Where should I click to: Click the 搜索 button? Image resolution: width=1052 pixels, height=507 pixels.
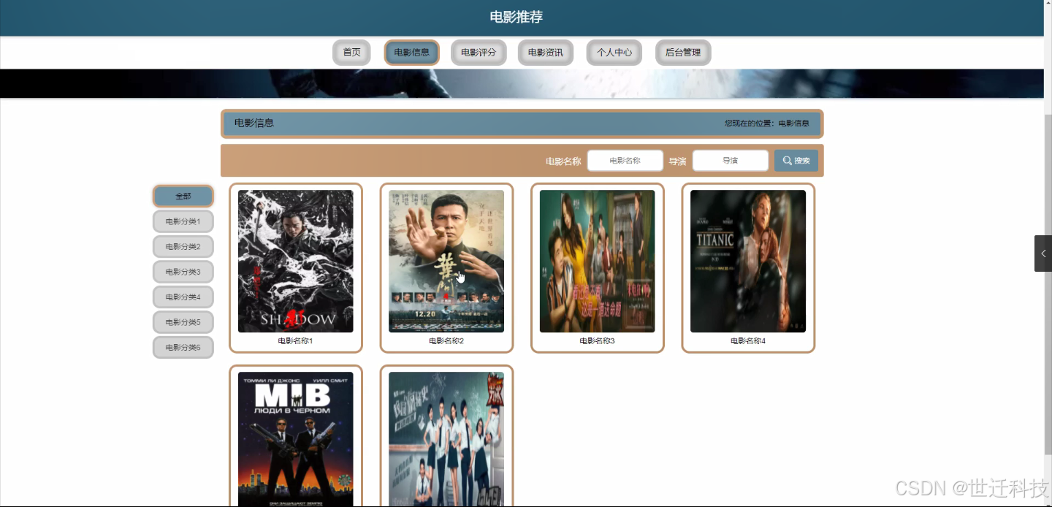(x=796, y=161)
